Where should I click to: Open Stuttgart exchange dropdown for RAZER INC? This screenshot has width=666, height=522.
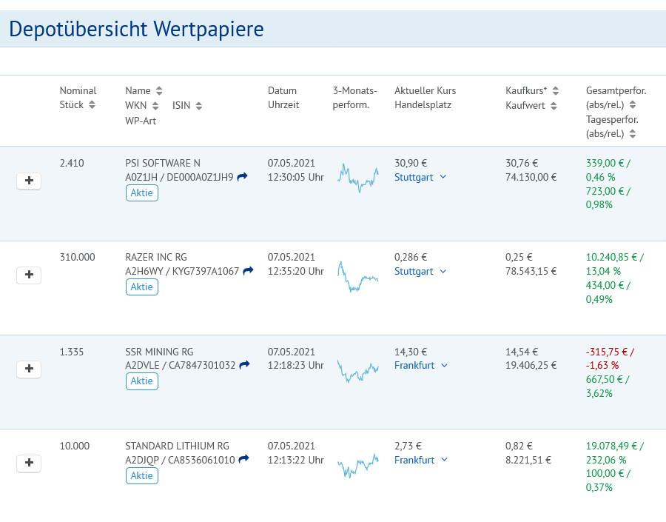pyautogui.click(x=420, y=271)
